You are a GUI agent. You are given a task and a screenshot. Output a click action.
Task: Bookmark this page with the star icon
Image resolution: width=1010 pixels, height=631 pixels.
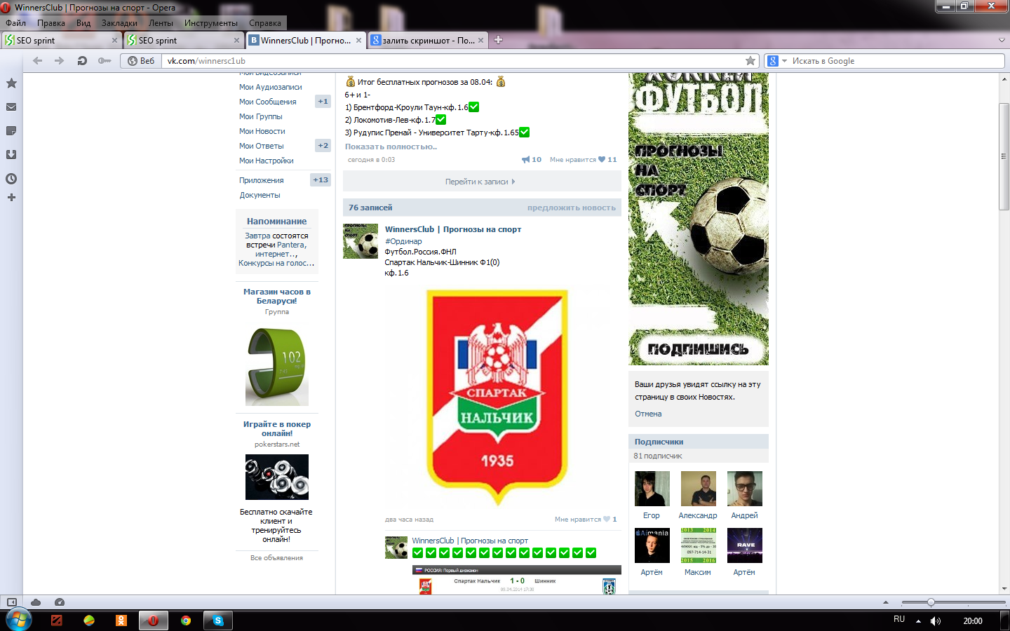click(750, 61)
